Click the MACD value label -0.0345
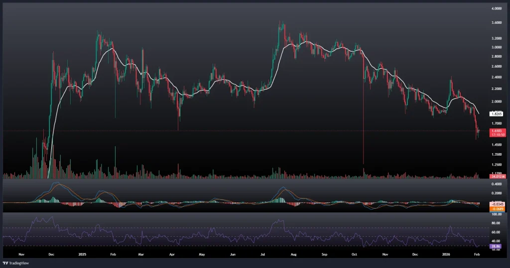 click(497, 204)
